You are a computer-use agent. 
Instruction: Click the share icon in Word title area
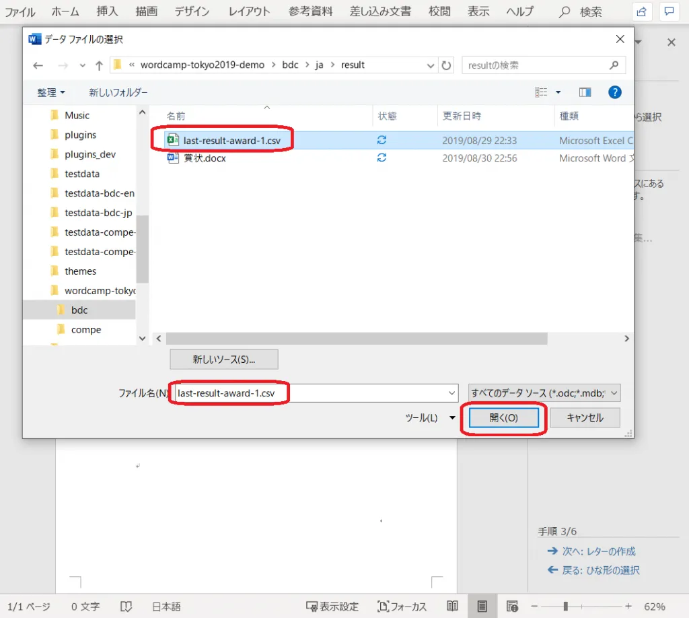tap(642, 11)
